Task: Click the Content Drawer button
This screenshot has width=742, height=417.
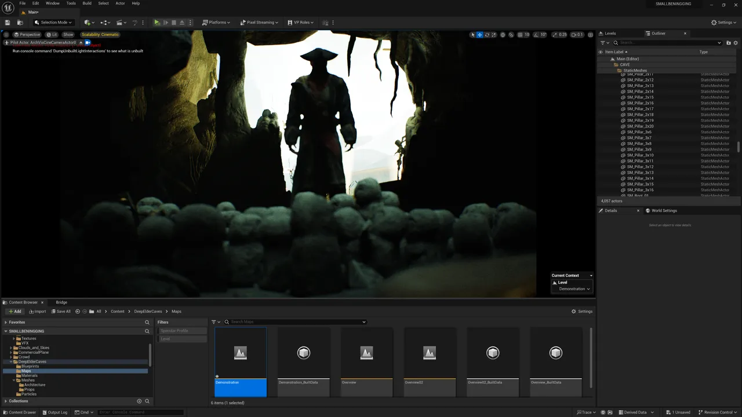Action: (x=19, y=412)
